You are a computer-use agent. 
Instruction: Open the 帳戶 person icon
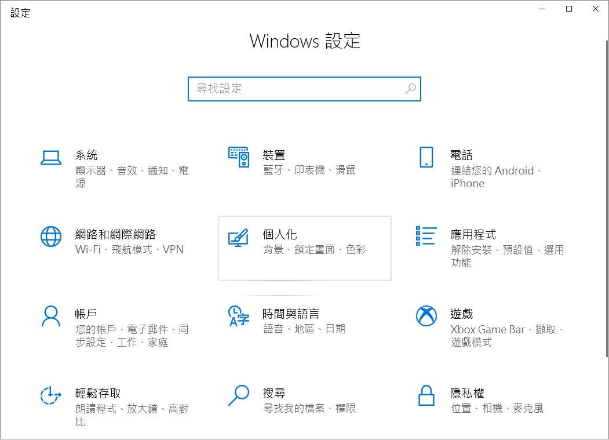[x=51, y=316]
